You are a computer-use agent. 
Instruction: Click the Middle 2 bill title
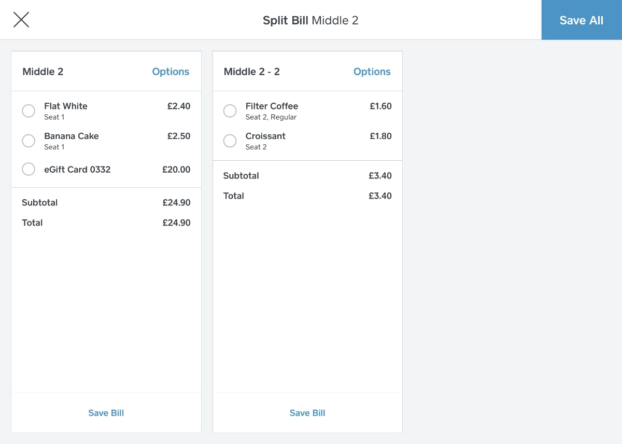[x=43, y=72]
